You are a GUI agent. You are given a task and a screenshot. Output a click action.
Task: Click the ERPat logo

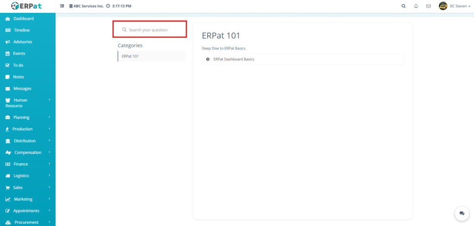26,6
